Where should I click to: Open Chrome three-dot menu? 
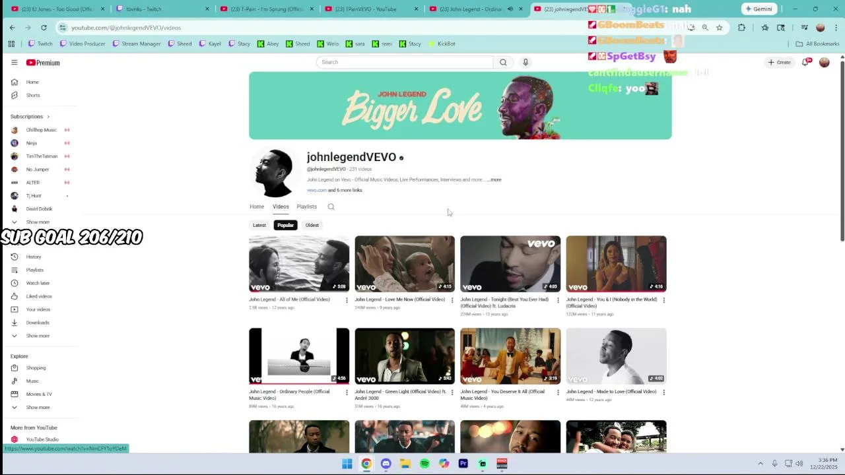[835, 28]
